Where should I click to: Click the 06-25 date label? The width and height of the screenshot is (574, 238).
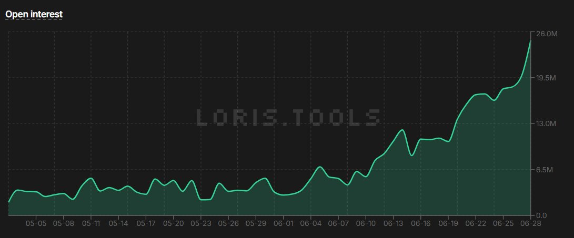tap(503, 223)
